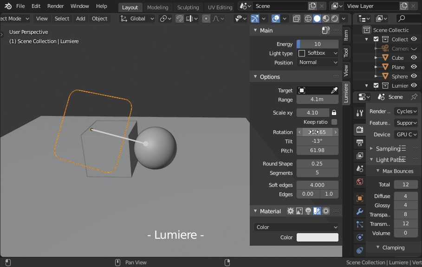The image size is (422, 267).
Task: Switch to the UV Editing workspace tab
Action: 220,7
